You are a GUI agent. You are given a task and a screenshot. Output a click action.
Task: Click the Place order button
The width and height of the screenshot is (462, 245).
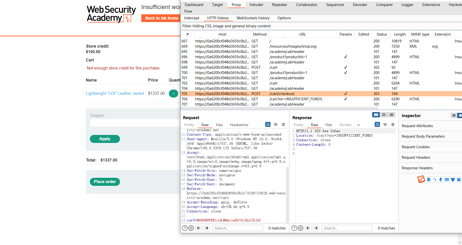click(105, 182)
